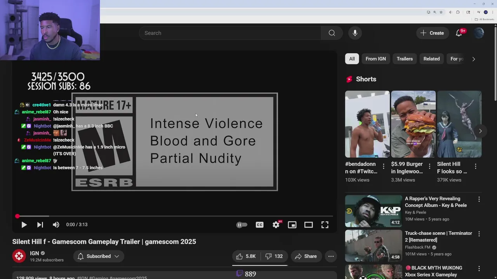
Task: Open 'A Rapper's Very Revealing Concept Album' title
Action: (436, 202)
